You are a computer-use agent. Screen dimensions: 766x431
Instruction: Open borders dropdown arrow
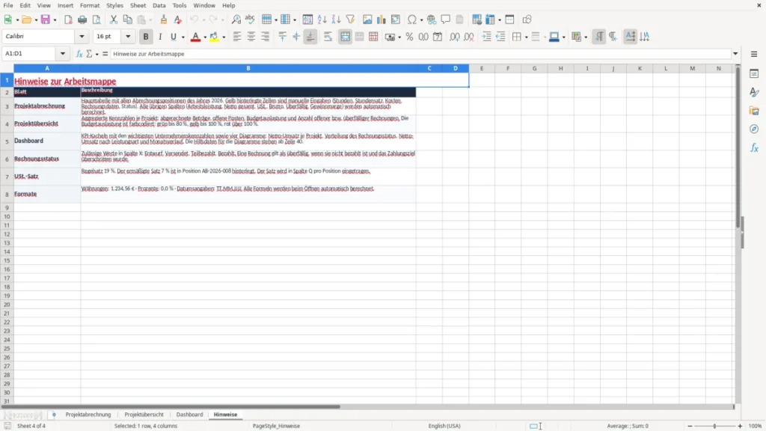click(526, 37)
